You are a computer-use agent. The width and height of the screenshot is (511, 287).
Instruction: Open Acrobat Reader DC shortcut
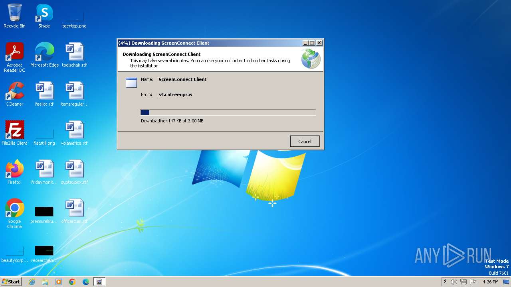pyautogui.click(x=14, y=57)
